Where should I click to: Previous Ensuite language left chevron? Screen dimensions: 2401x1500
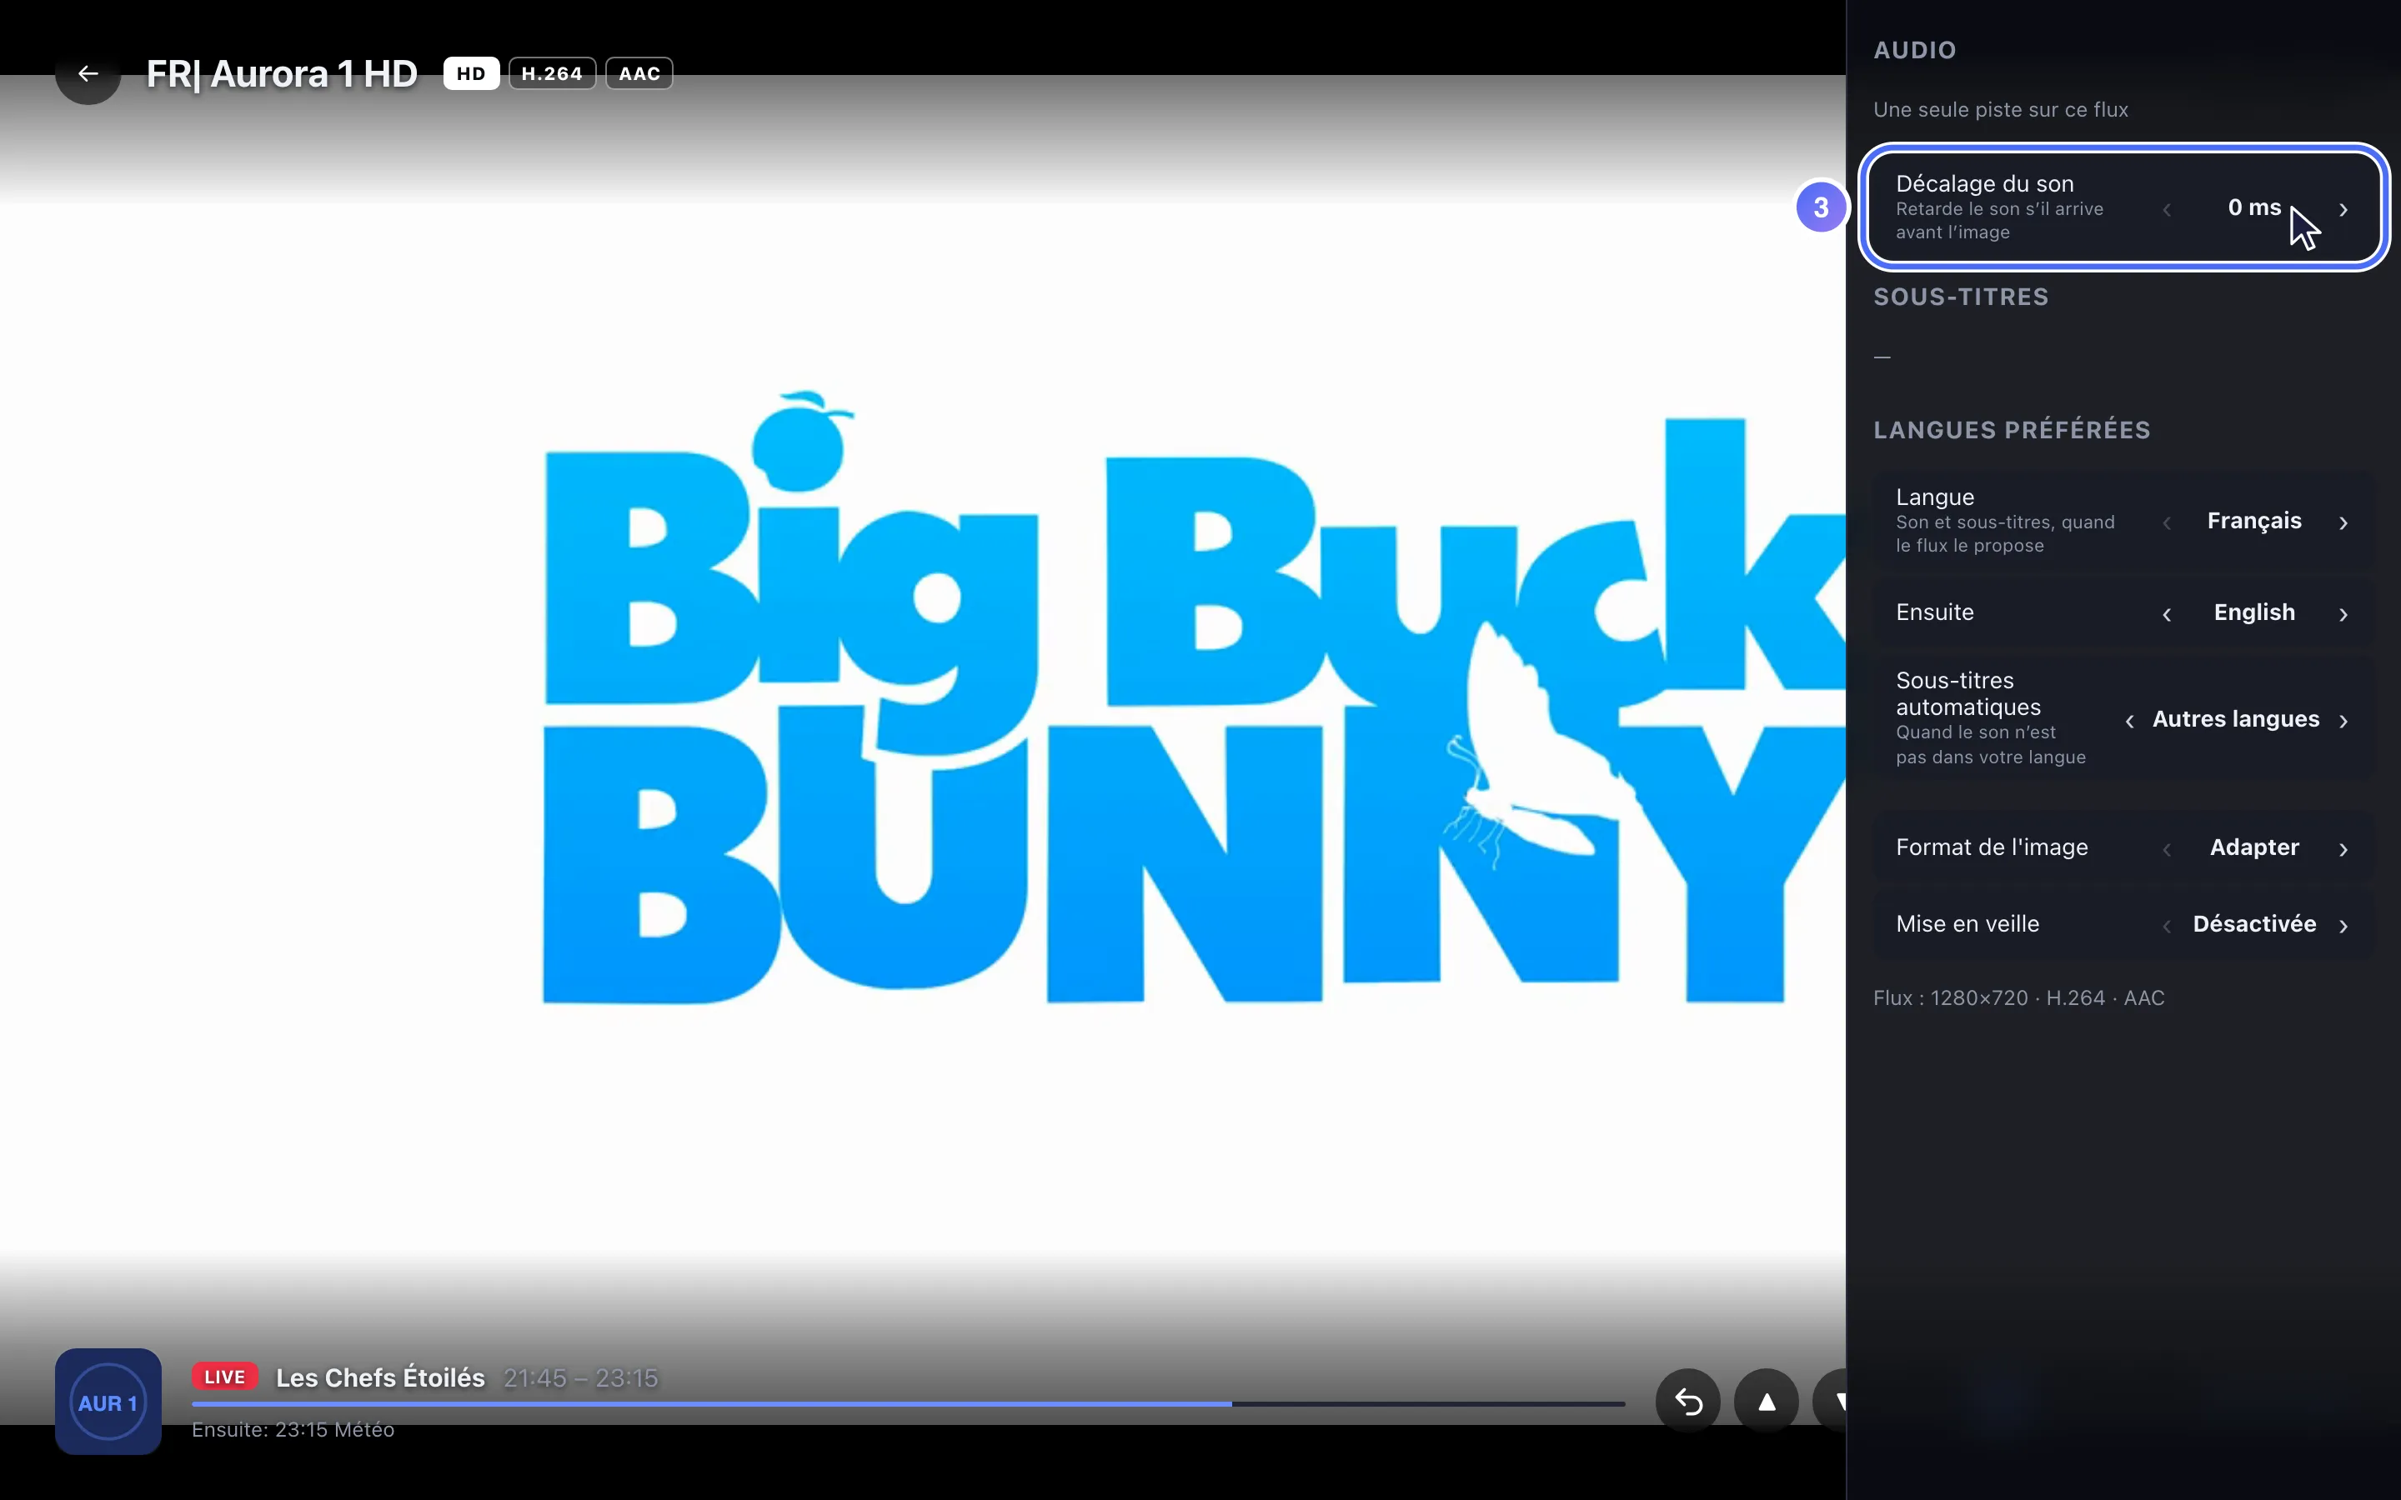point(2167,614)
